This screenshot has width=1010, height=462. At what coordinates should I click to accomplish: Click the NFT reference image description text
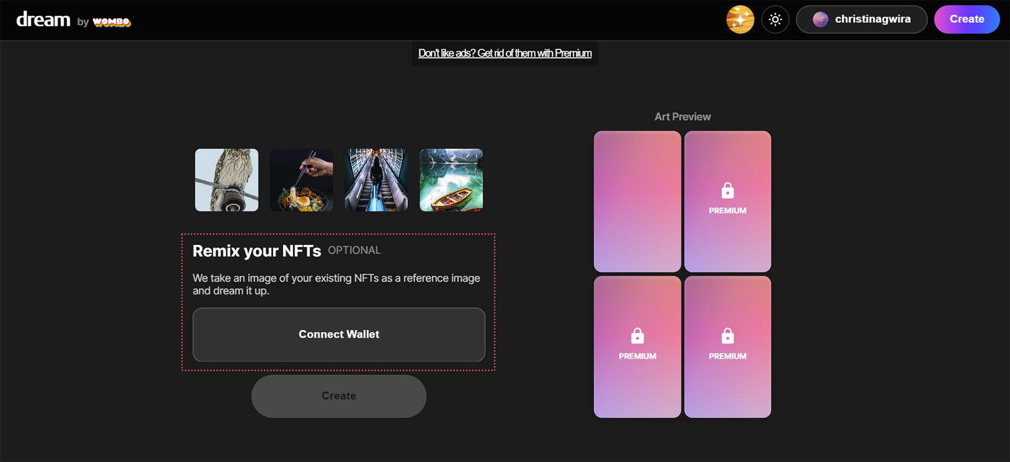coord(336,284)
